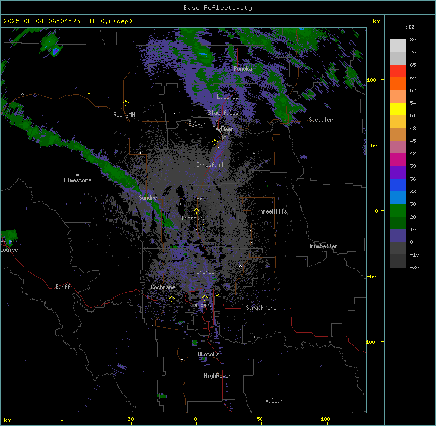Click the Olds town label
This screenshot has height=426, width=436.
coord(196,199)
